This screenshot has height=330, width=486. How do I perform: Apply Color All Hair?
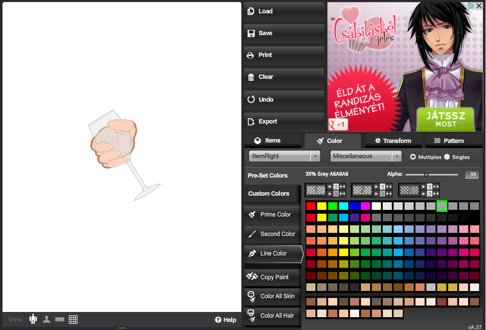pos(272,315)
